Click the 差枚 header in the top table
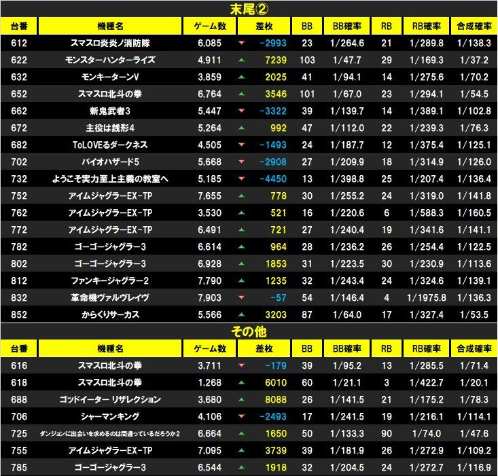Screen dimensions: 498x476 [x=264, y=26]
